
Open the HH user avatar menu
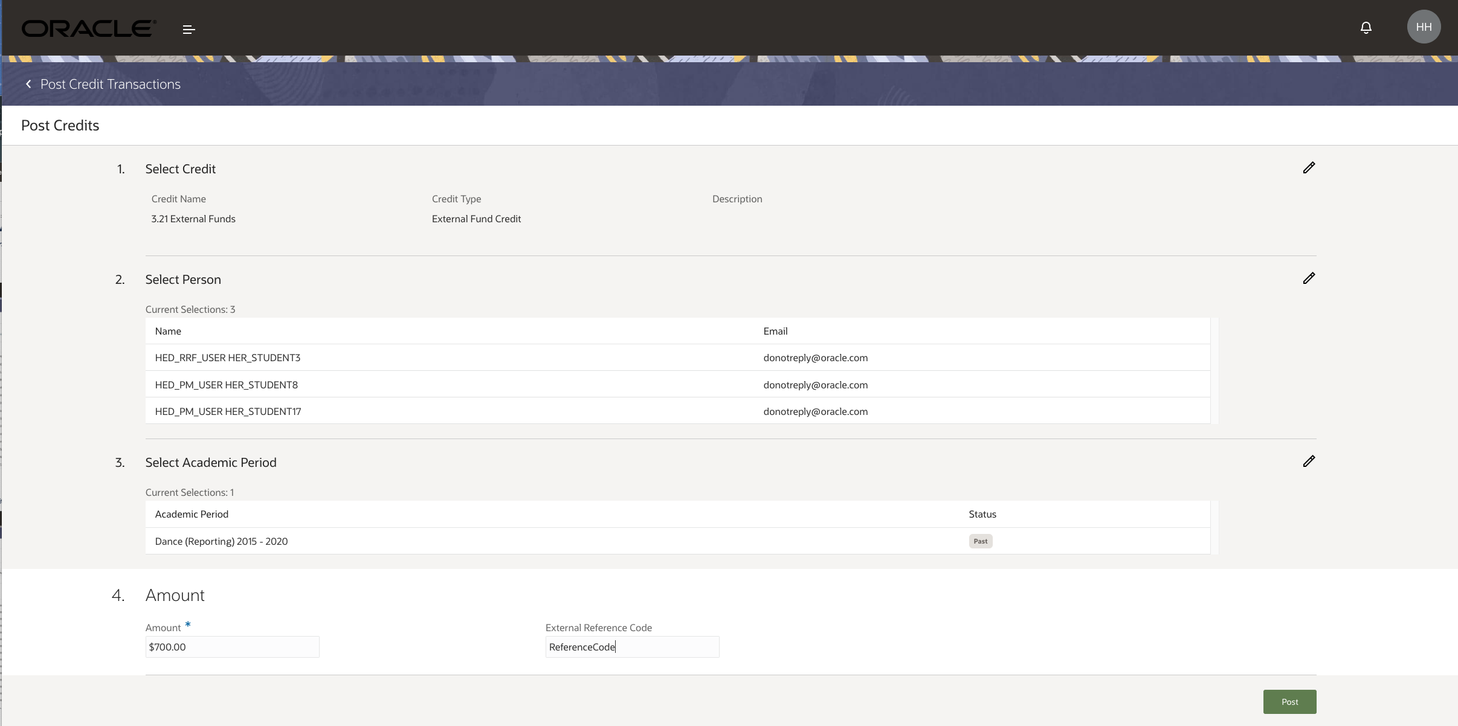click(1424, 27)
